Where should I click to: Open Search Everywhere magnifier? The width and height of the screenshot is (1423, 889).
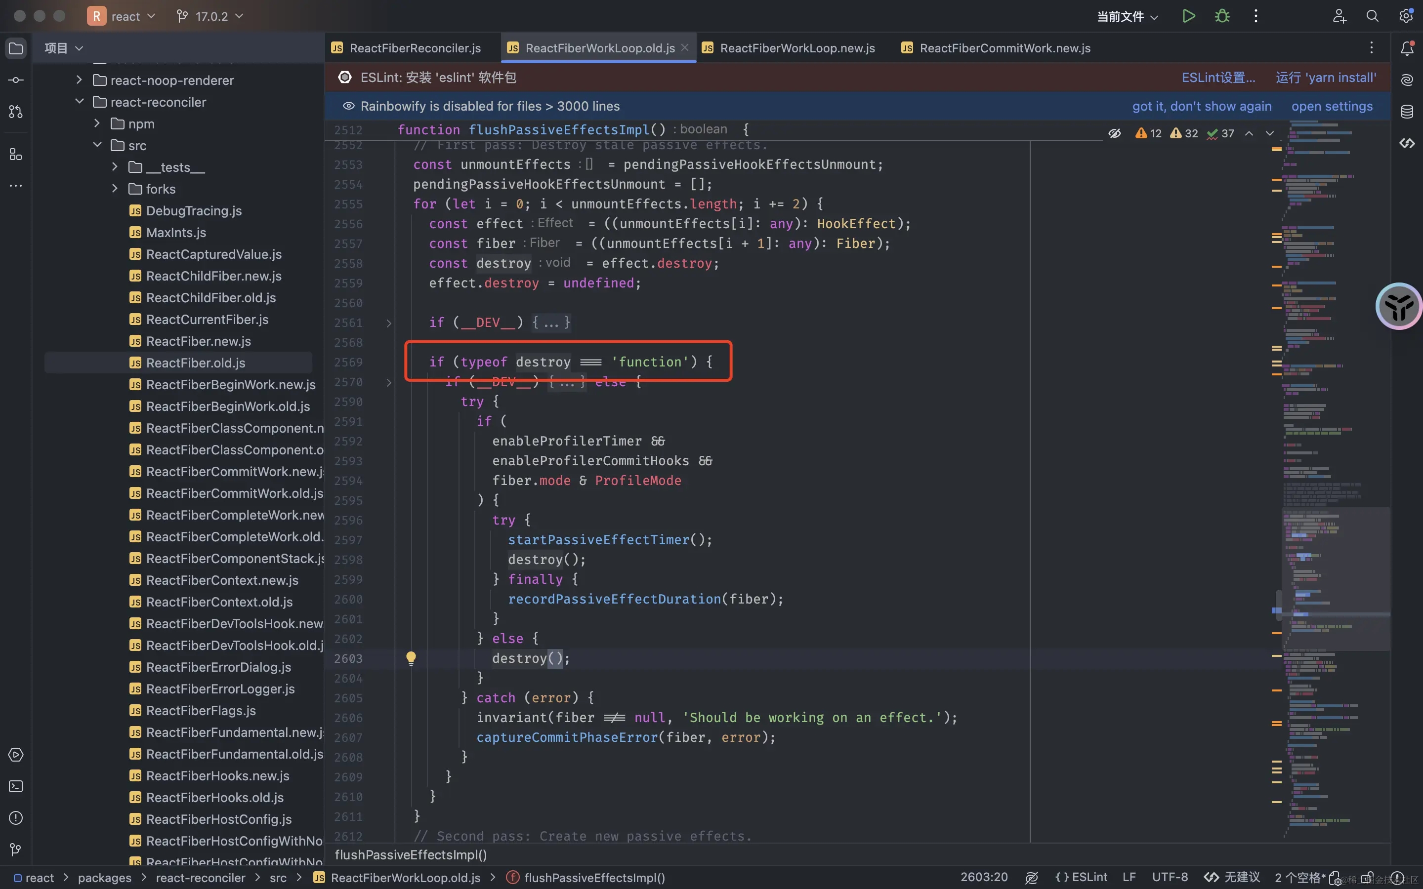coord(1372,16)
